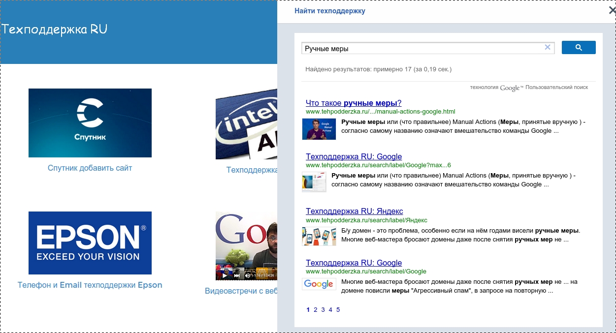Click the blue search magnifier button
Image resolution: width=616 pixels, height=333 pixels.
click(579, 48)
